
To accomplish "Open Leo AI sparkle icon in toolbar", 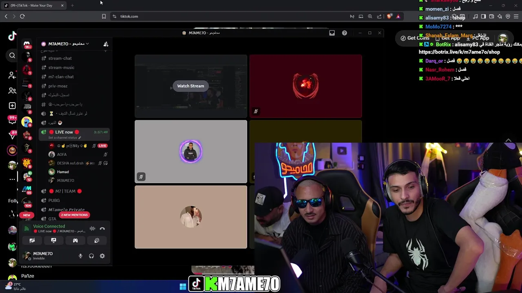I will point(500,16).
